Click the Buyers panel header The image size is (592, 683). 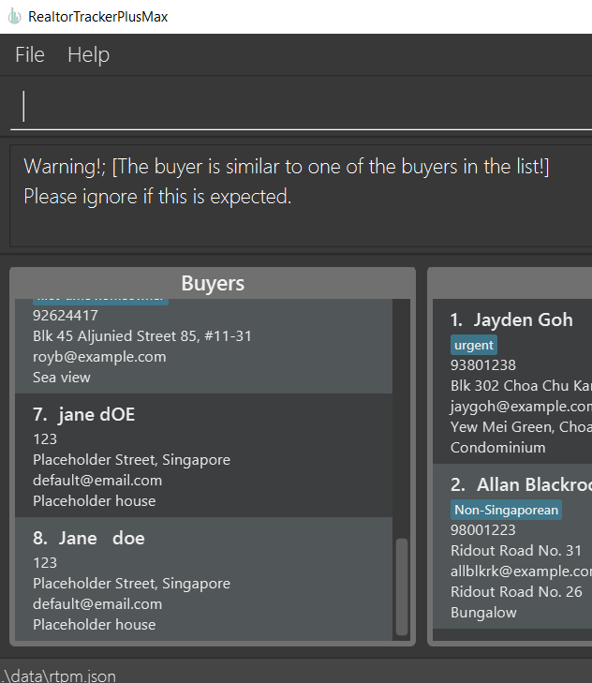pos(213,283)
